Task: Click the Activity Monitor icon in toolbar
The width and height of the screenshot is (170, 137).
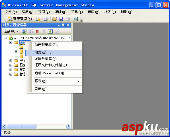Action: 76,19
